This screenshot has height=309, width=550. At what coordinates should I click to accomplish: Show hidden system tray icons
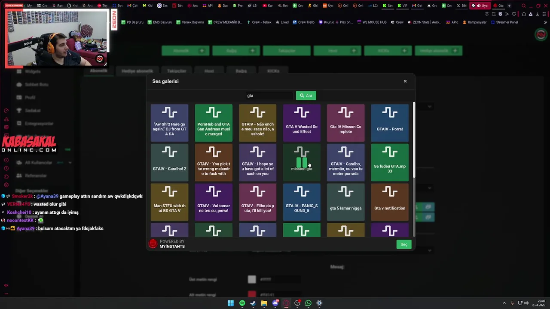(504, 303)
